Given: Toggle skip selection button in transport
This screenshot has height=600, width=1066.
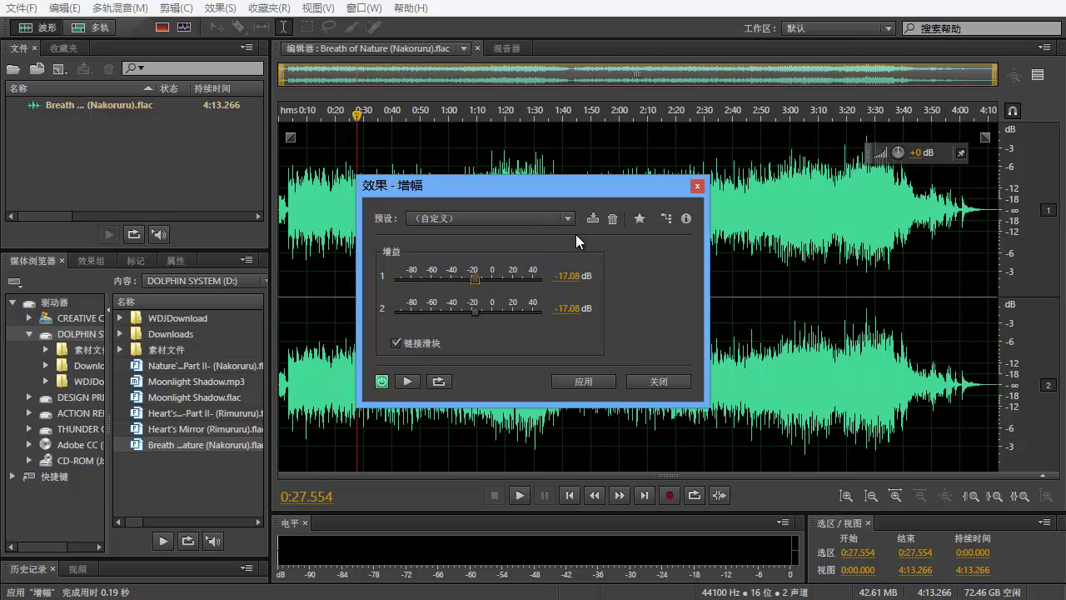Looking at the screenshot, I should point(720,495).
